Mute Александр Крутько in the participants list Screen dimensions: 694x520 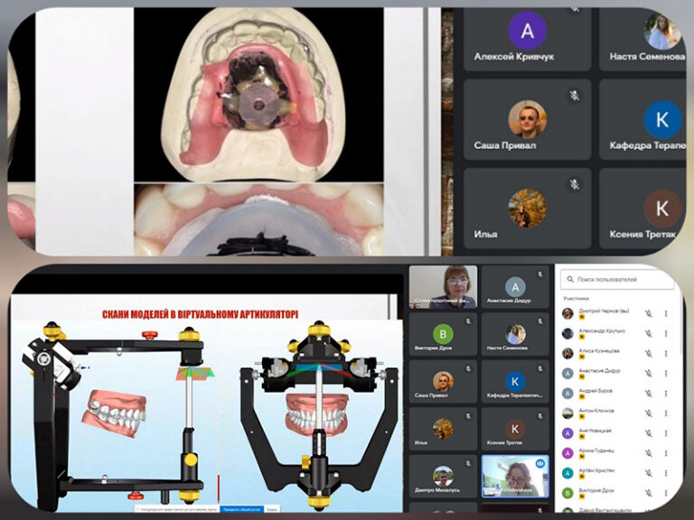648,333
